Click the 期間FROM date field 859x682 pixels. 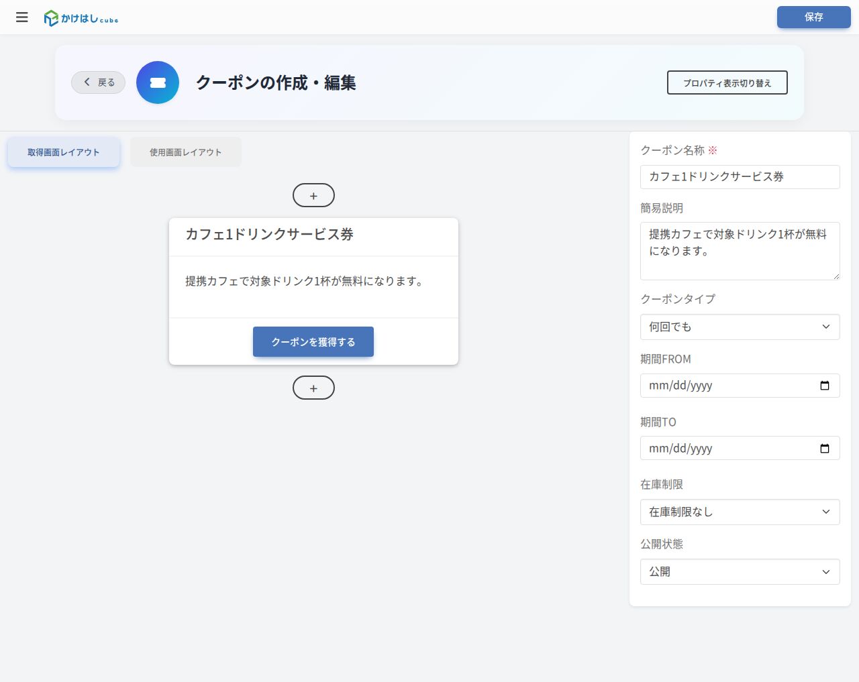tap(740, 386)
